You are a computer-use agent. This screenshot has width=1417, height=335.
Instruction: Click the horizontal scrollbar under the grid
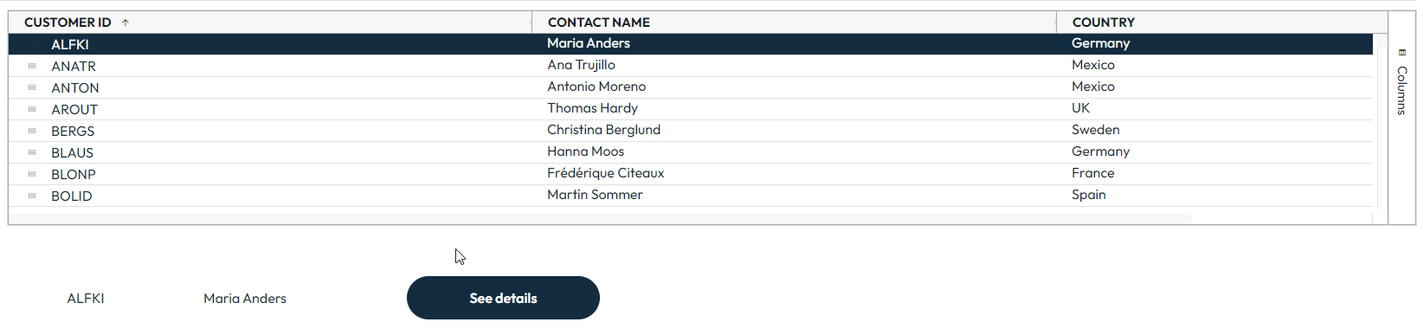click(x=600, y=219)
